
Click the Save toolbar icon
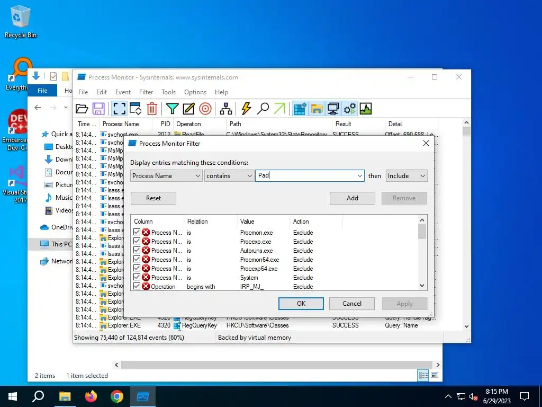pyautogui.click(x=98, y=109)
